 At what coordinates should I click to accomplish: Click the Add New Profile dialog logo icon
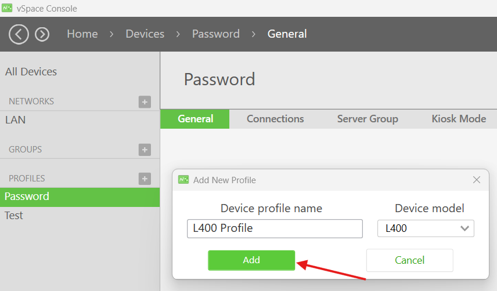(x=183, y=180)
